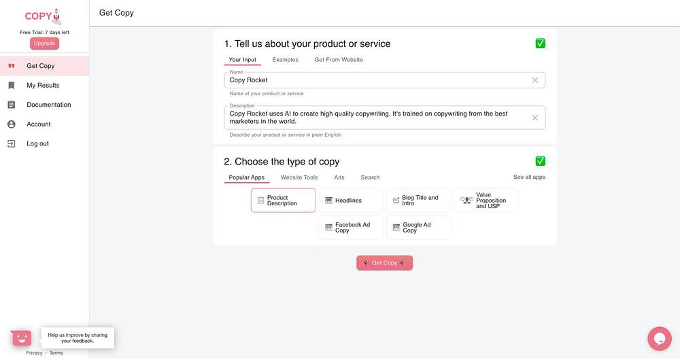
Task: Clear the Name field with X icon
Action: (535, 80)
